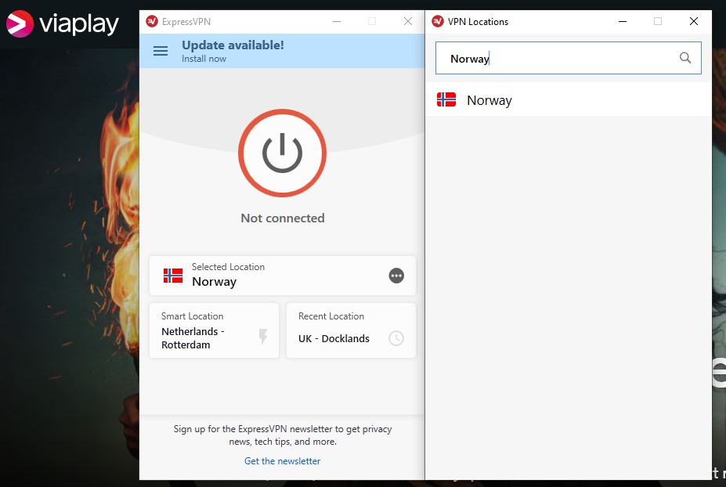Click the VPN Locations window logo icon
Image resolution: width=726 pixels, height=487 pixels.
[438, 21]
